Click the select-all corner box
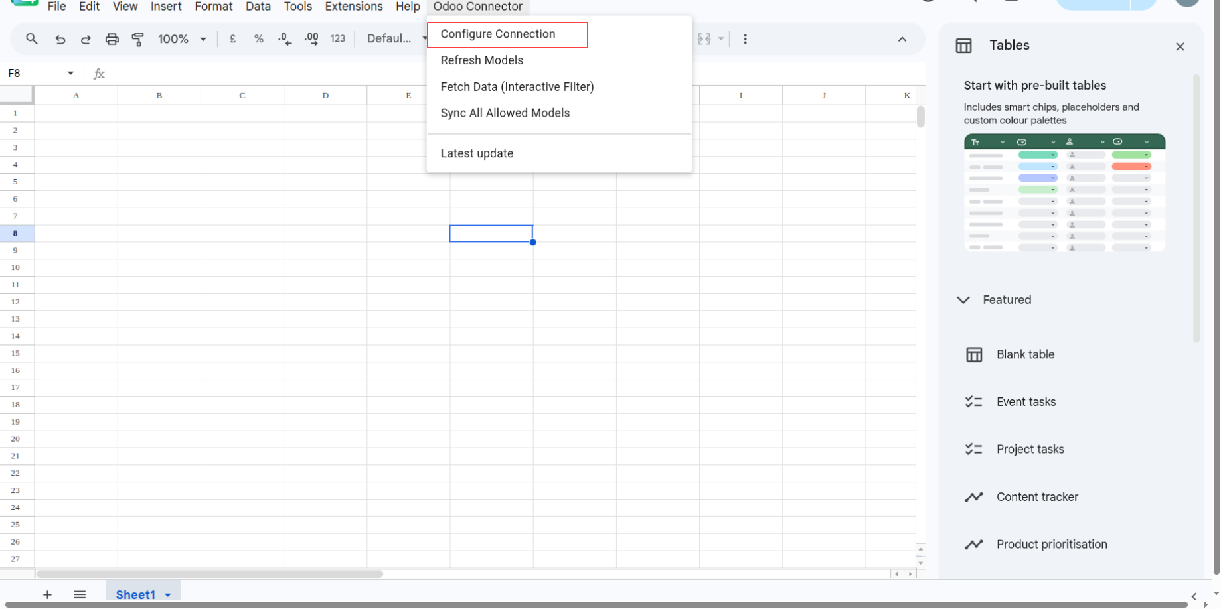 click(x=17, y=96)
